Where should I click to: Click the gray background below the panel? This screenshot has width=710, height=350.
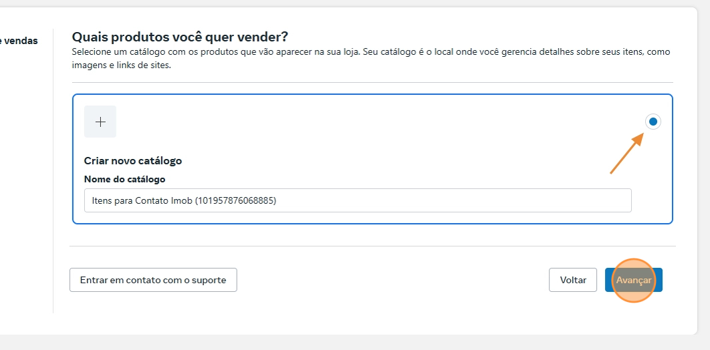[x=354, y=342]
